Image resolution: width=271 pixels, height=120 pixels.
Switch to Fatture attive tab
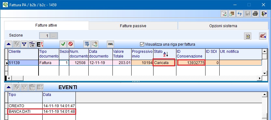coord(46,25)
